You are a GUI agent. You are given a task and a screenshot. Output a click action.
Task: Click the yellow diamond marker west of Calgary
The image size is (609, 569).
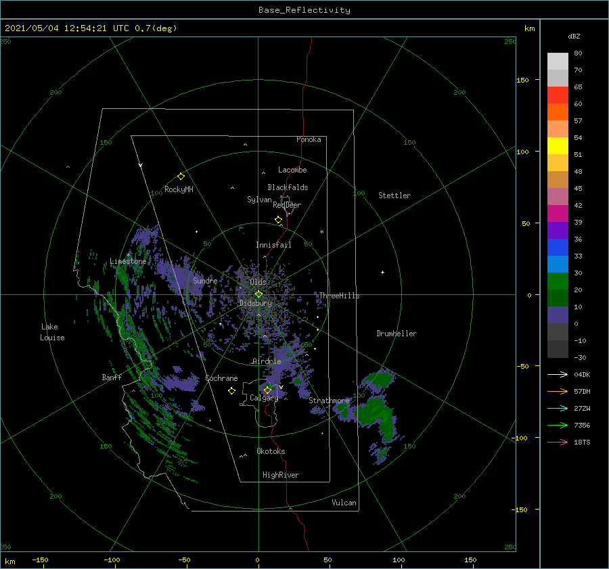point(231,391)
